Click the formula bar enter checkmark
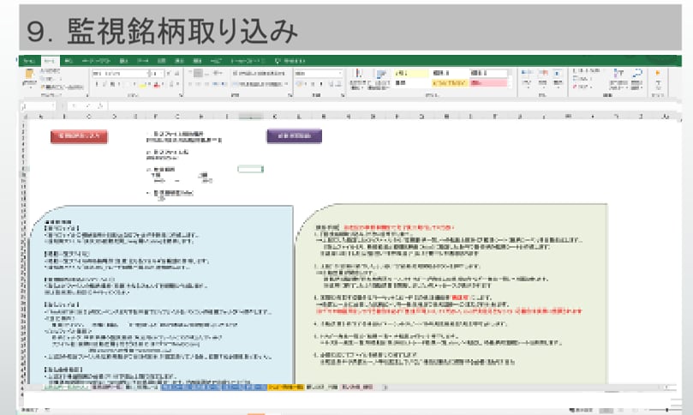 88,105
